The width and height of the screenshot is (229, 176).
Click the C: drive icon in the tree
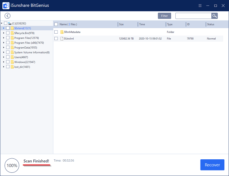[x=10, y=23]
